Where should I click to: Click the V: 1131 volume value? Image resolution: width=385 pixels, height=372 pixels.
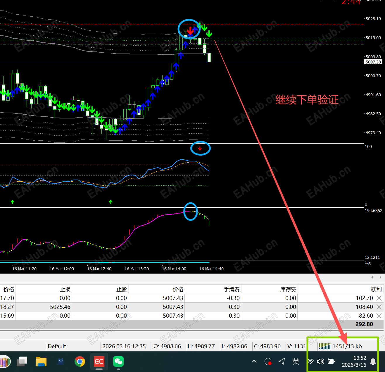(296, 346)
